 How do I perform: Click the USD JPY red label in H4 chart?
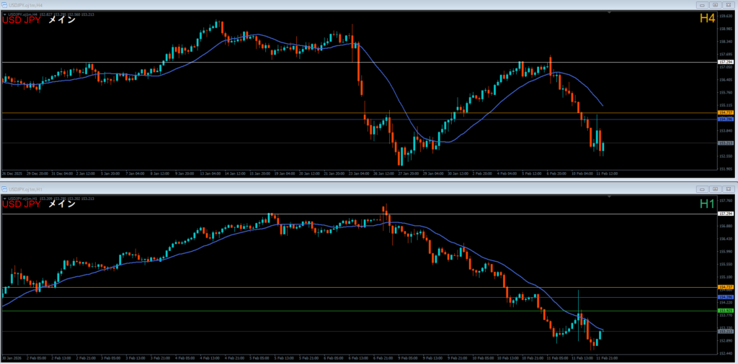tap(22, 20)
